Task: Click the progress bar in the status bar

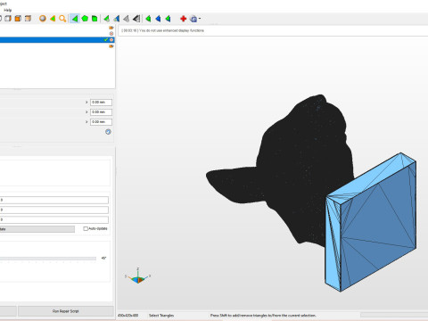Action: [x=394, y=315]
